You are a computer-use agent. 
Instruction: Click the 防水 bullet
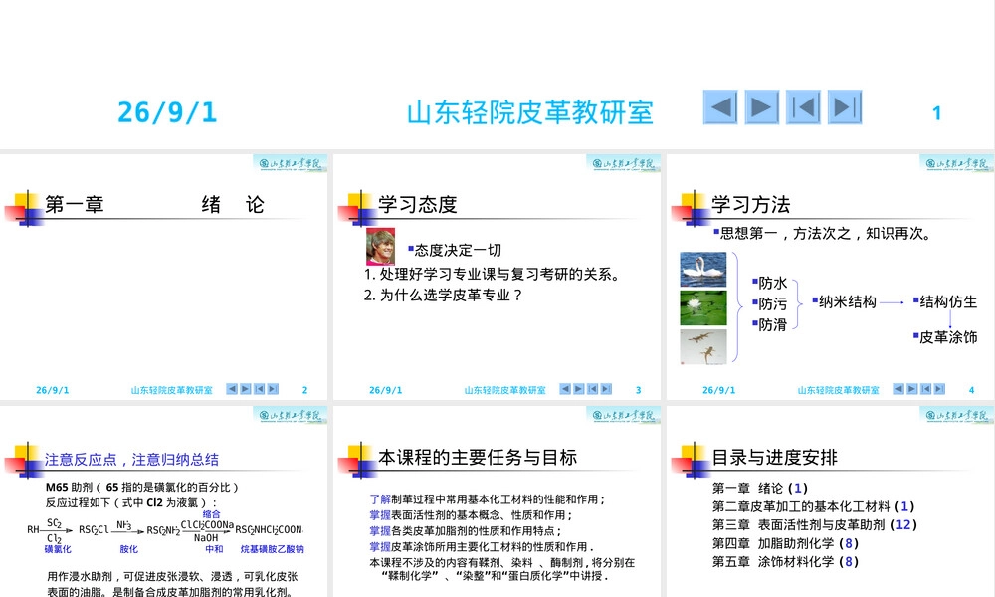point(770,283)
